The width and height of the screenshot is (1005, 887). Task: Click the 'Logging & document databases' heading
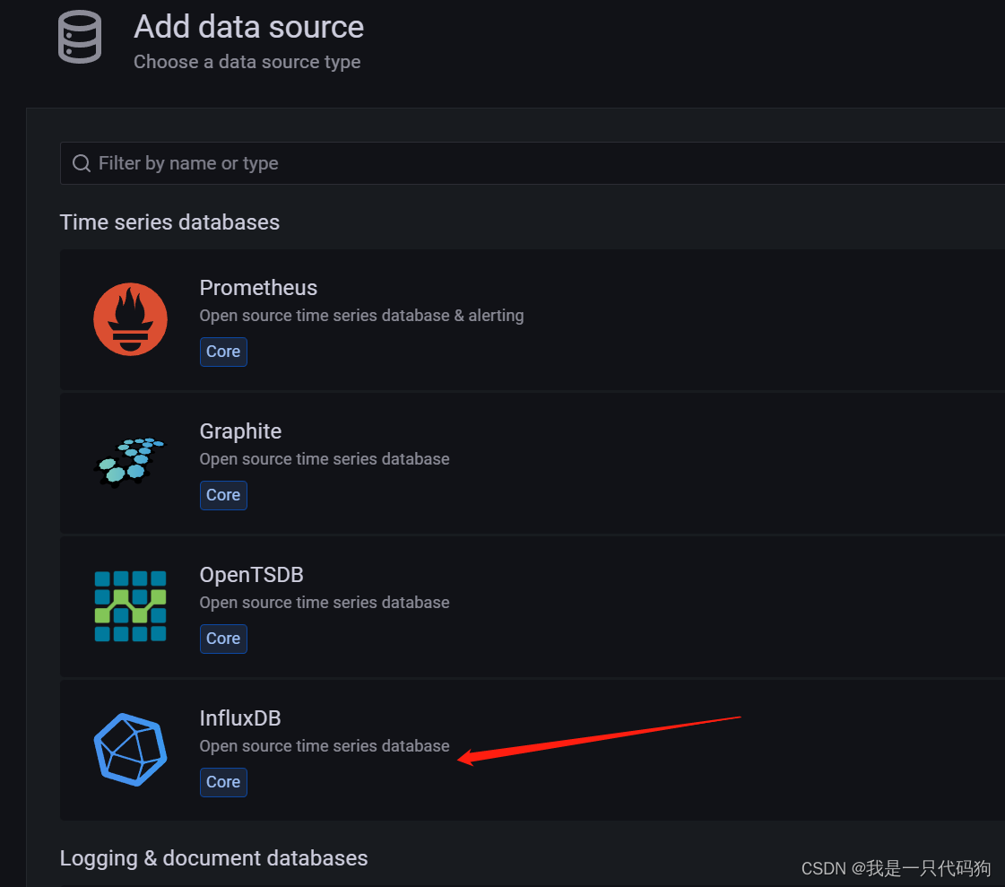(x=213, y=858)
